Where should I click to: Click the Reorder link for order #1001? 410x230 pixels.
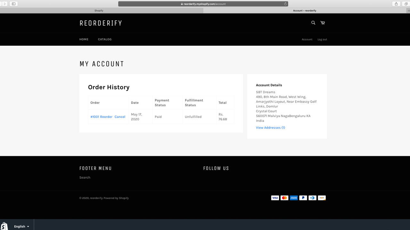[106, 117]
